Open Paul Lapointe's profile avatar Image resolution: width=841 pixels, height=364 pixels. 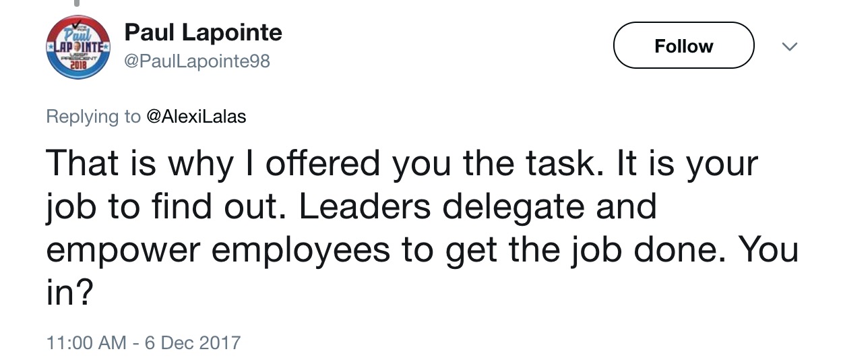click(79, 47)
